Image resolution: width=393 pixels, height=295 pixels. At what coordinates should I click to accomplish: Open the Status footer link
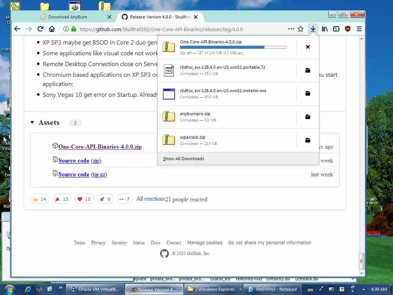[x=139, y=243]
